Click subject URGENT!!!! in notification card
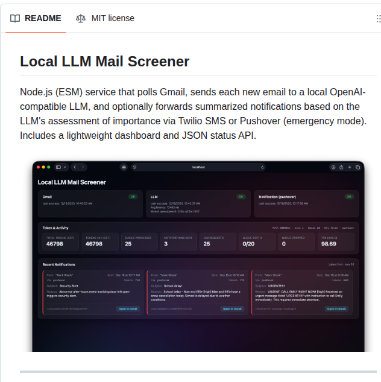381x382 pixels. pos(276,286)
